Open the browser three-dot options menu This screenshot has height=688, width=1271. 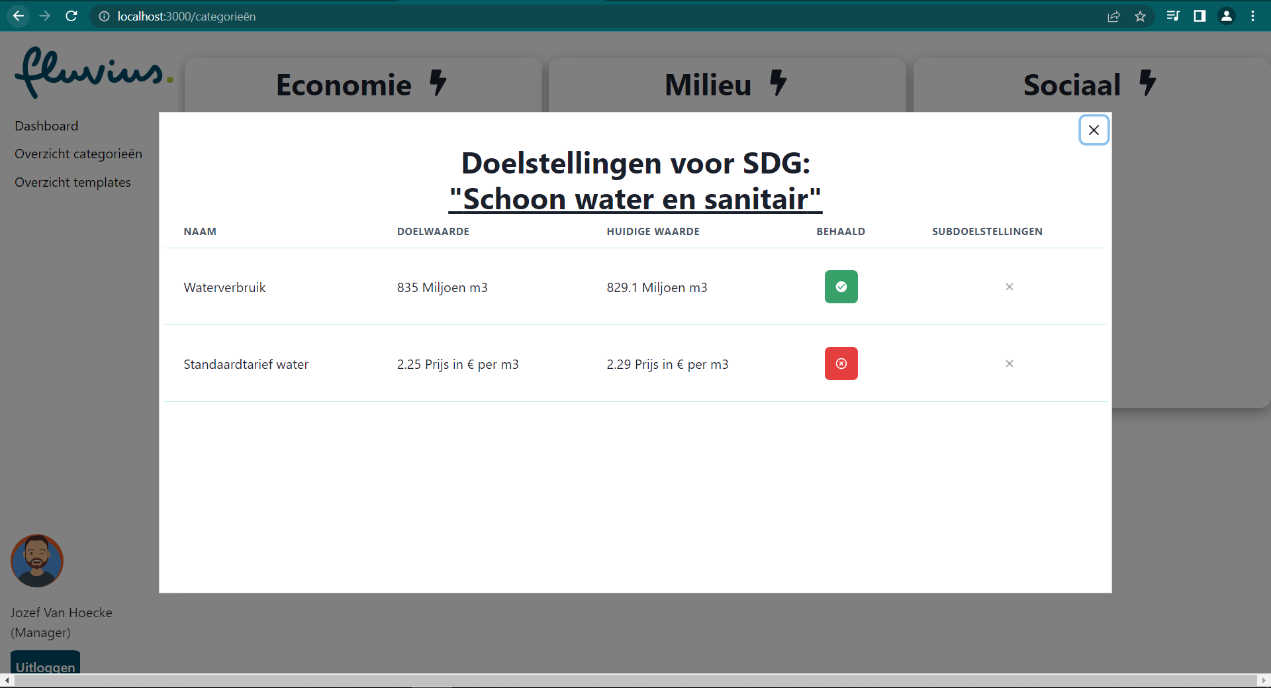(1252, 16)
